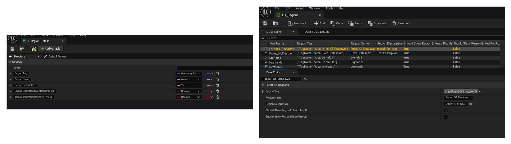Enable Should Show Region Exited Pop Up checkbox

click(x=446, y=117)
